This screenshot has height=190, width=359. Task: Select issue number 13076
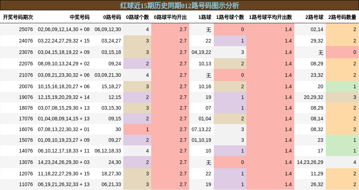coord(26,162)
